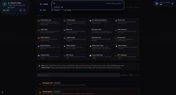The width and height of the screenshot is (176, 95).
Task: Open the HOME navigation tab
Action: (x=44, y=4)
